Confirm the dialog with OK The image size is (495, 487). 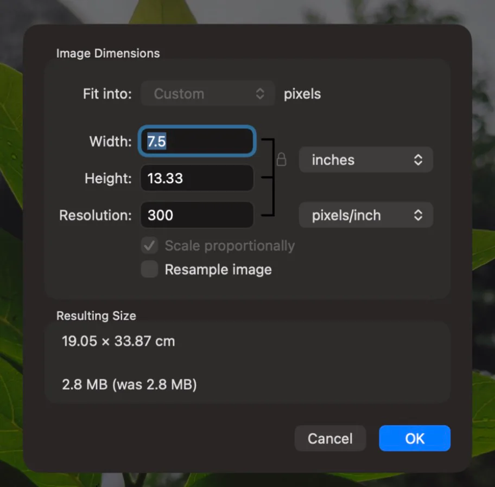[x=415, y=438]
